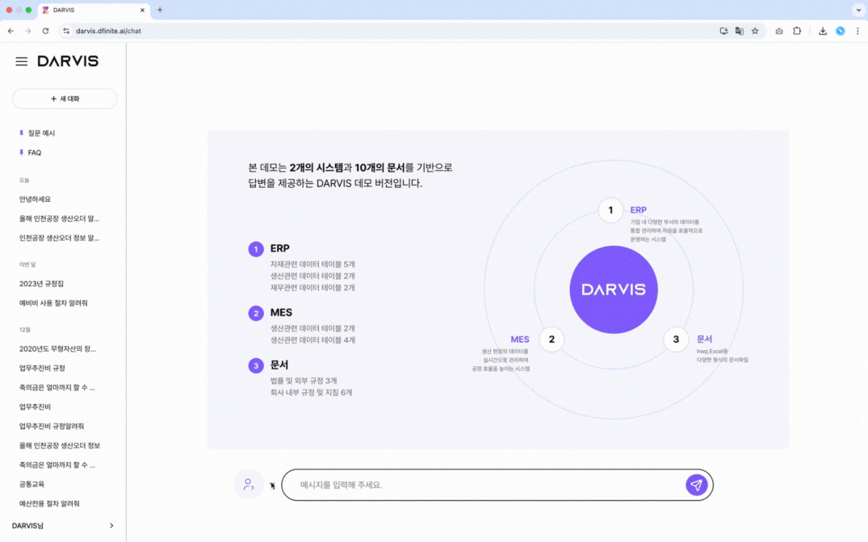Screen dimensions: 868x542
Task: Start a new chat with 새 대화 button
Action: pos(64,98)
